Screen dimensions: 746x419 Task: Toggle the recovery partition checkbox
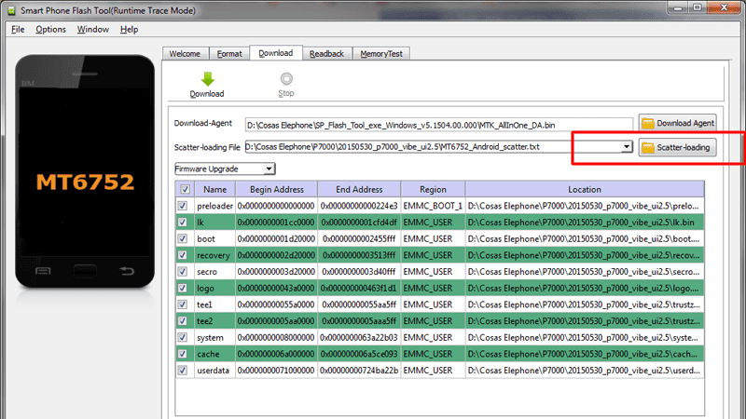[x=183, y=255]
